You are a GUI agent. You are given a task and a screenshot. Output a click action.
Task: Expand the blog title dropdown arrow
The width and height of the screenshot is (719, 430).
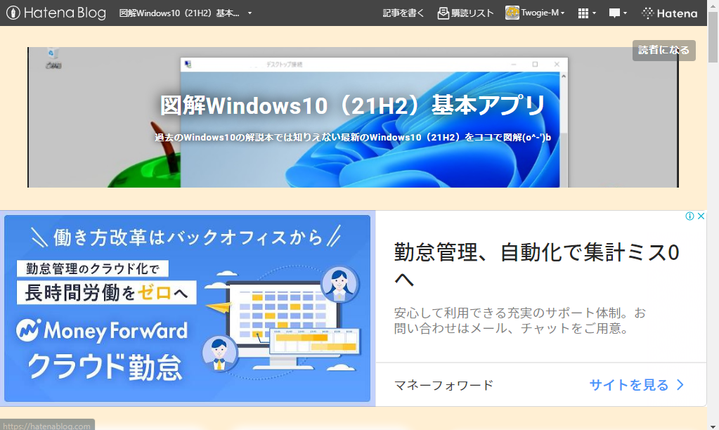pyautogui.click(x=250, y=13)
